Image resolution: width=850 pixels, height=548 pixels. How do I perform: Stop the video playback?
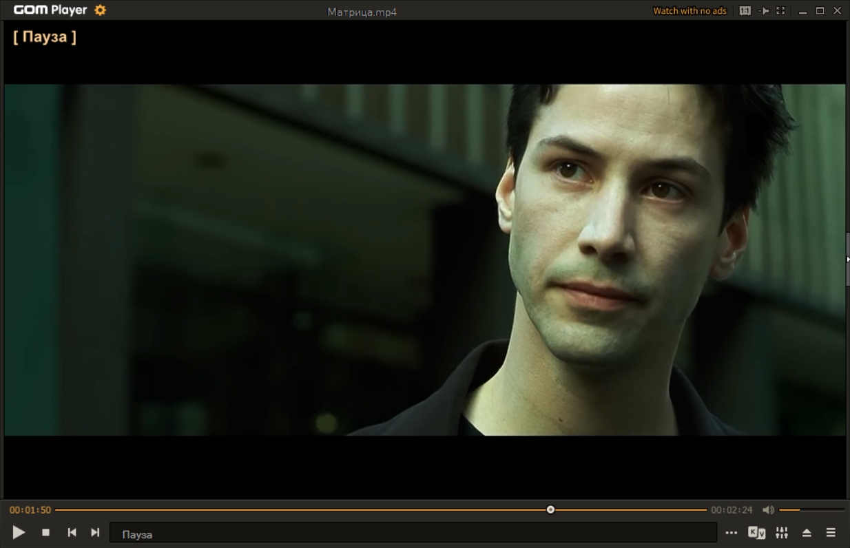(46, 532)
